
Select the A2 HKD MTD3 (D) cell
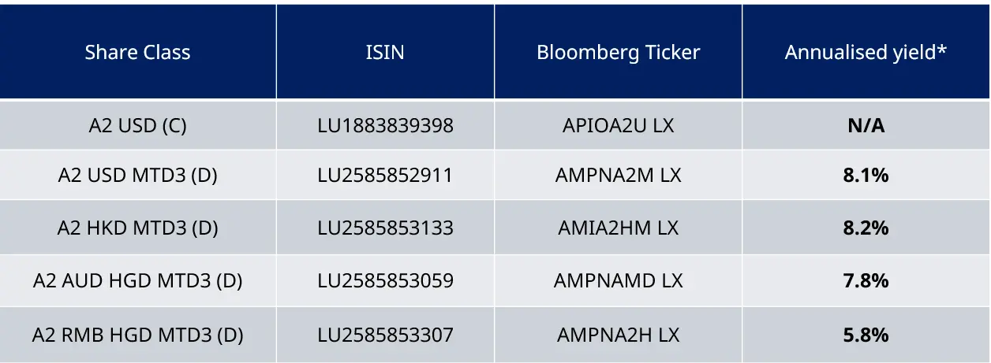point(138,228)
